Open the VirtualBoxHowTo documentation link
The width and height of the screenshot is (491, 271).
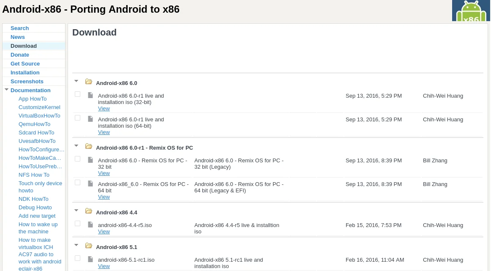[39, 115]
